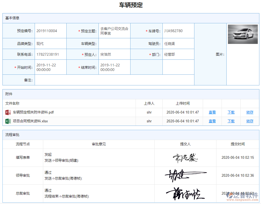Click 转存 for 车辆预定相关附件资料.pdf
Image resolution: width=261 pixels, height=204 pixels.
[249, 112]
